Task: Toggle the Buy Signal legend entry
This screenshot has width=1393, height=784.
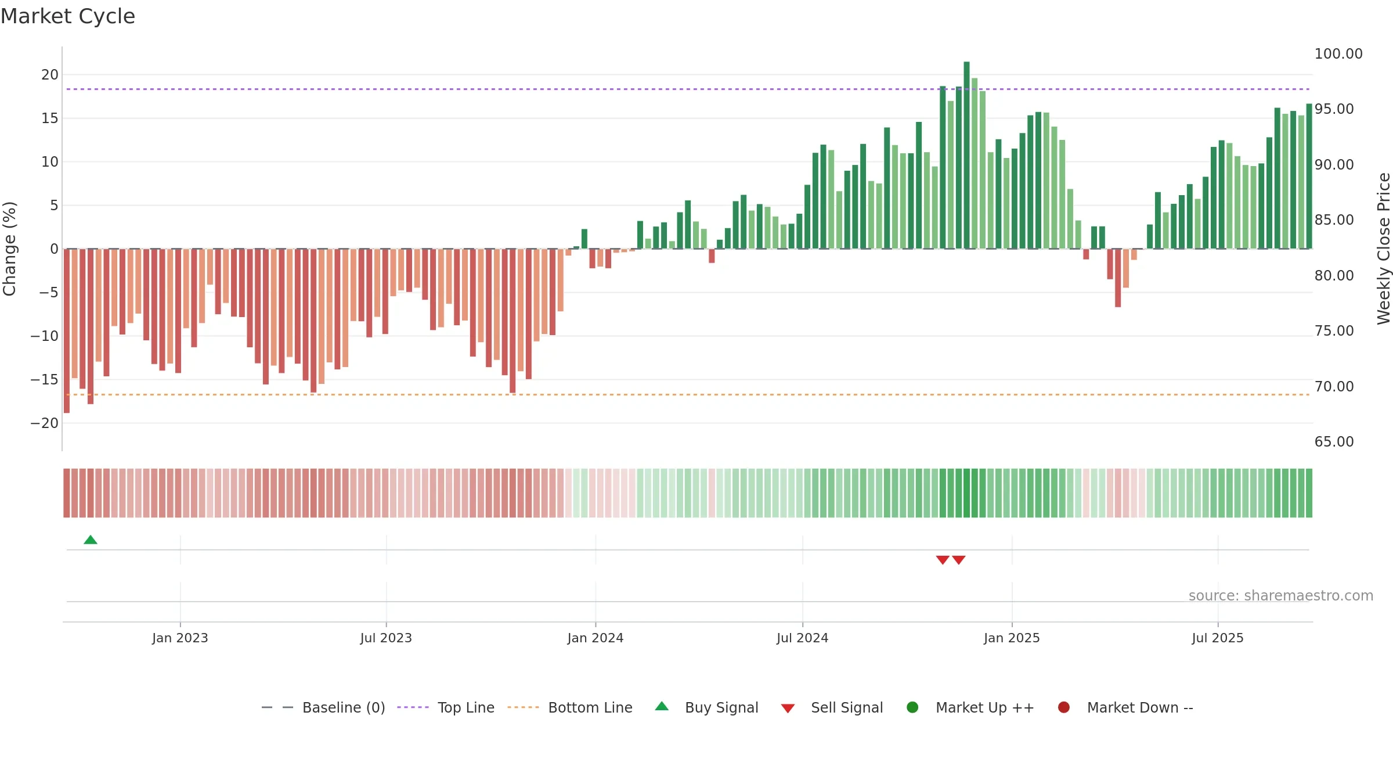Action: [706, 708]
